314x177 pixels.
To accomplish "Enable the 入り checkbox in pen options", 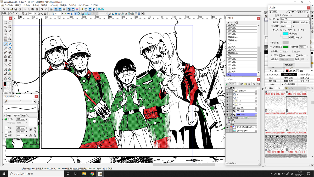I will click(x=6, y=128).
